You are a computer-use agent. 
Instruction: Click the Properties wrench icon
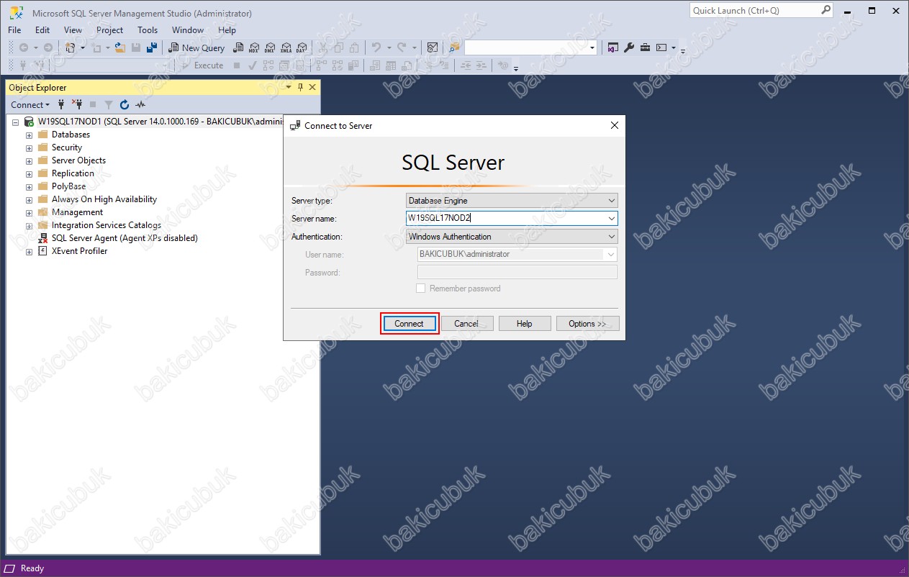[628, 47]
